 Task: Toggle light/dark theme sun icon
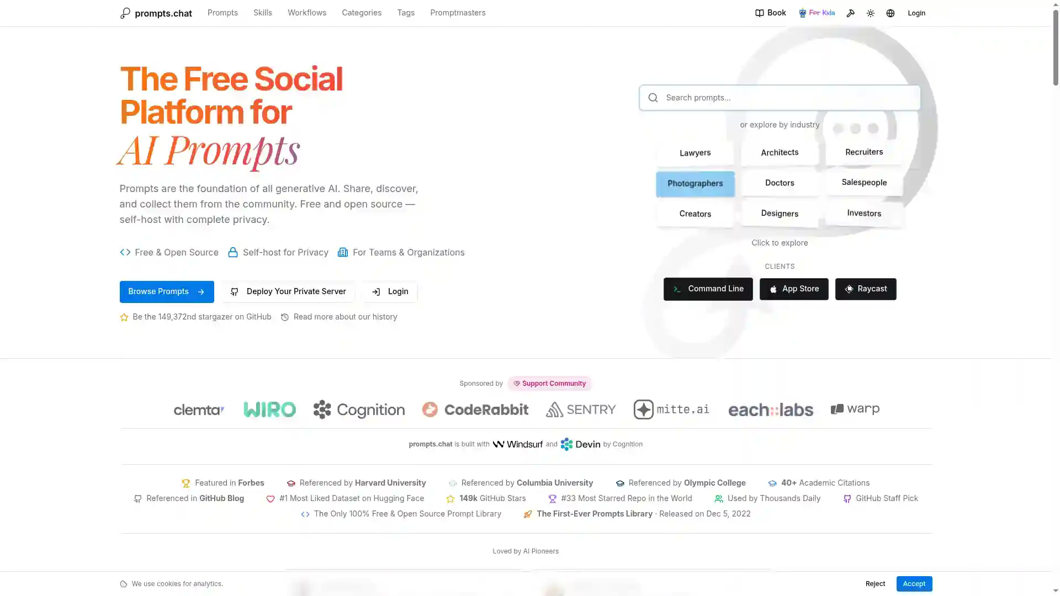[x=871, y=13]
